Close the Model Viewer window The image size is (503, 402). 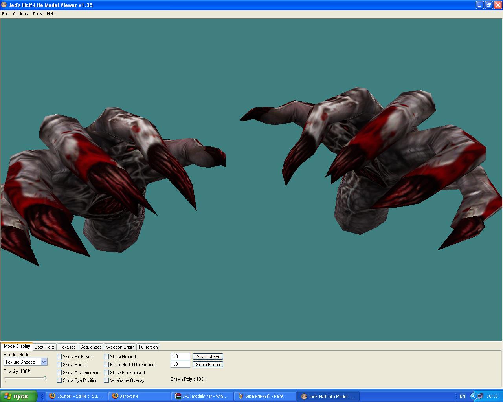(x=497, y=5)
